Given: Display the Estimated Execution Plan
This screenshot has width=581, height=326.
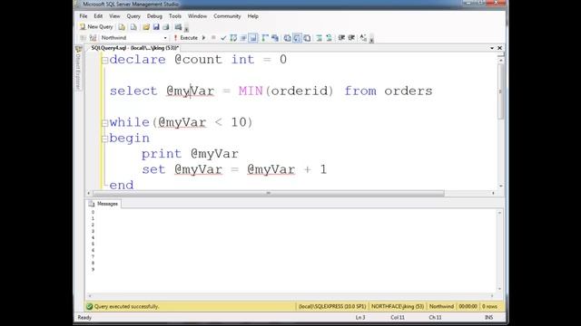Looking at the screenshot, I should click(233, 38).
